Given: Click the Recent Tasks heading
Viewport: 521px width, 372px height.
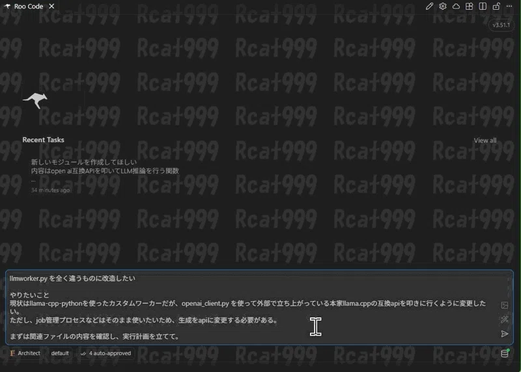Looking at the screenshot, I should pos(43,140).
